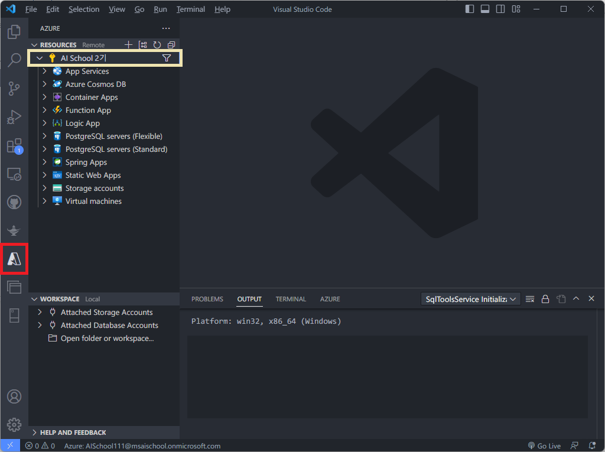Image resolution: width=605 pixels, height=452 pixels.
Task: Click the Group By icon in Resources
Action: [x=143, y=45]
